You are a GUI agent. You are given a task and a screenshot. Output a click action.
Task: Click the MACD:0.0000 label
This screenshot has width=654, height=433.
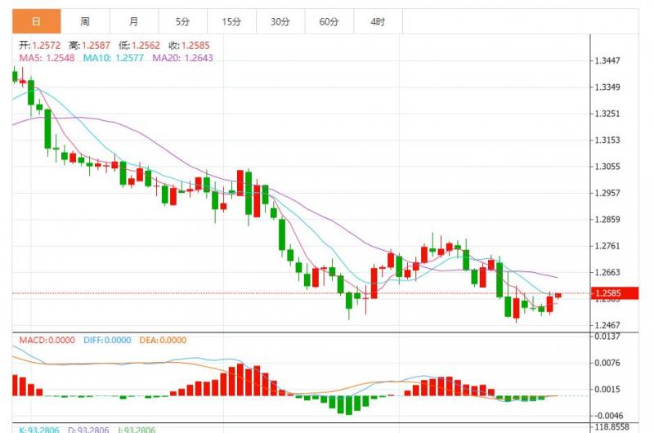point(47,340)
